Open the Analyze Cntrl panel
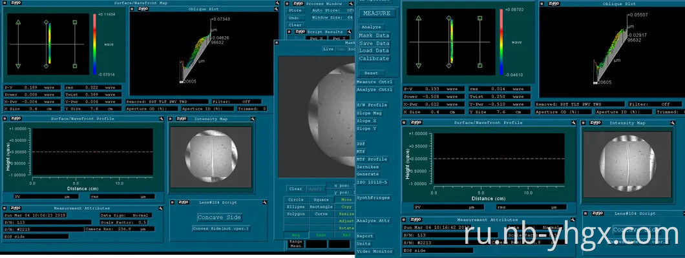The width and height of the screenshot is (685, 258). tap(374, 89)
